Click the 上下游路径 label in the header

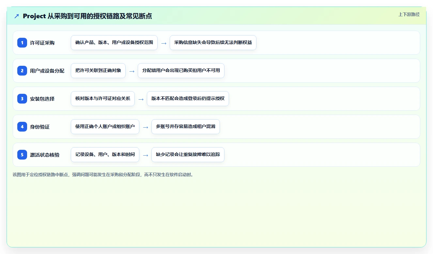click(x=409, y=14)
